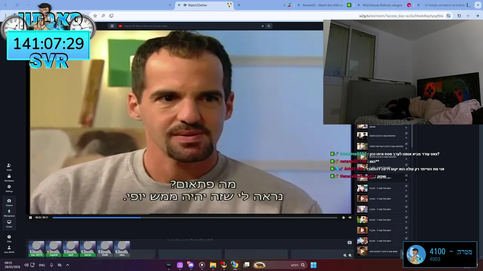This screenshot has height=271, width=483.
Task: Select the Shalih user avatar
Action: click(x=105, y=249)
